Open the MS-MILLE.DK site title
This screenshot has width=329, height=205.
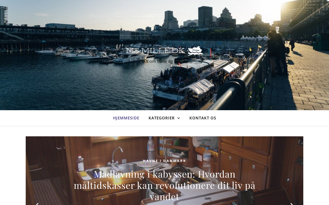coord(155,50)
